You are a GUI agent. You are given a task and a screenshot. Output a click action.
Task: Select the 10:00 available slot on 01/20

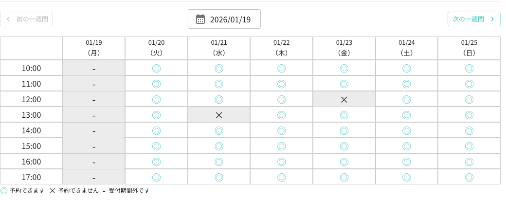point(156,68)
